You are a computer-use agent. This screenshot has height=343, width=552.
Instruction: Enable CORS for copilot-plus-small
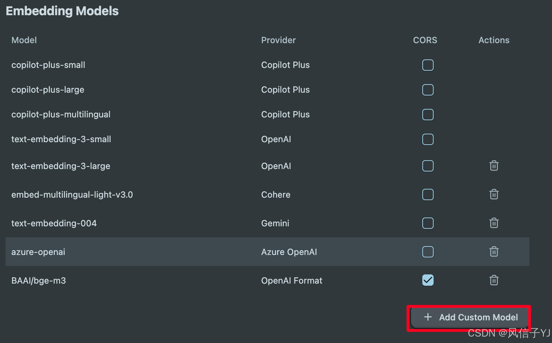click(x=428, y=65)
